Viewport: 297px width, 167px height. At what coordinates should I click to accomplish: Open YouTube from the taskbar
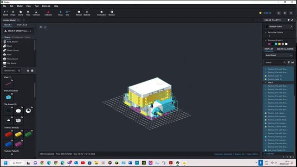point(83,163)
